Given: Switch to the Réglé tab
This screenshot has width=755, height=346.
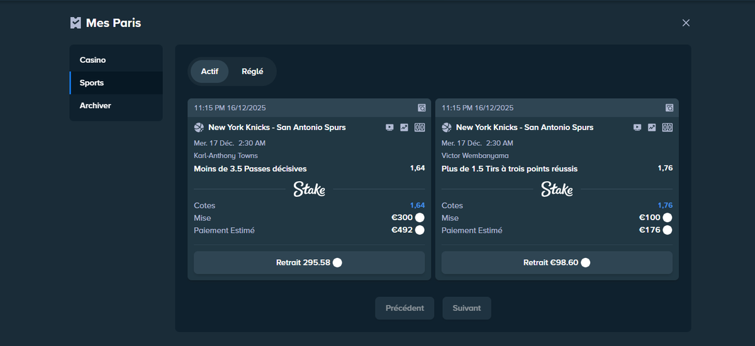Looking at the screenshot, I should (x=252, y=72).
